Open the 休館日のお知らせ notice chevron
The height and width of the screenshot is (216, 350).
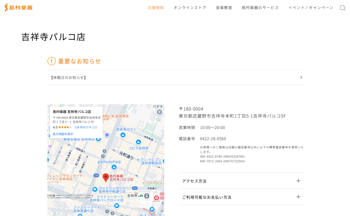coord(301,77)
